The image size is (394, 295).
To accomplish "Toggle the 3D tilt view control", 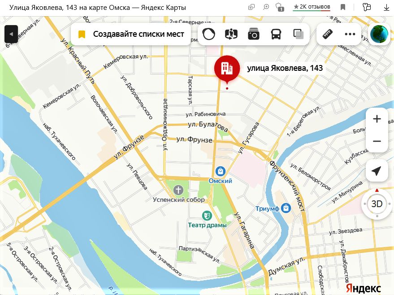I will (377, 204).
